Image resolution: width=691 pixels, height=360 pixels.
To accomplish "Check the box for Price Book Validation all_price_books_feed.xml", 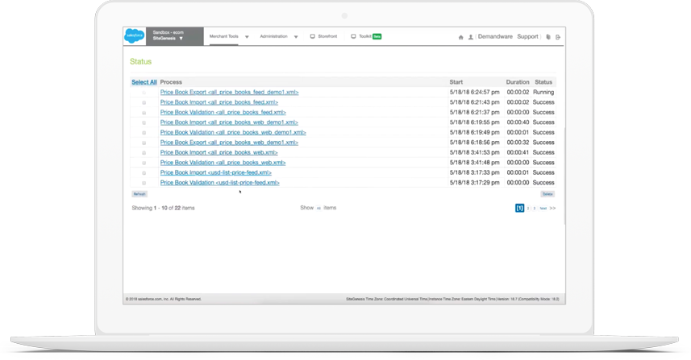I will [x=144, y=113].
